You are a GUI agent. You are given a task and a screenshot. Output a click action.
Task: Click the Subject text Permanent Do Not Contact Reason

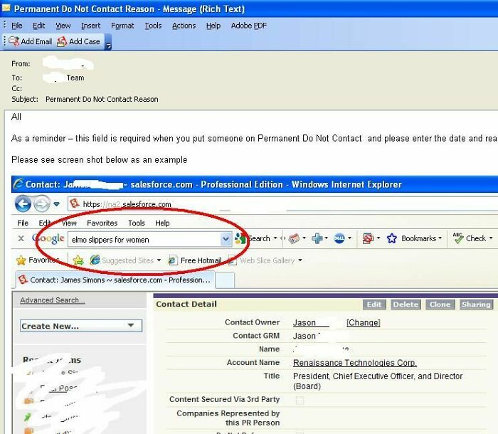point(102,99)
